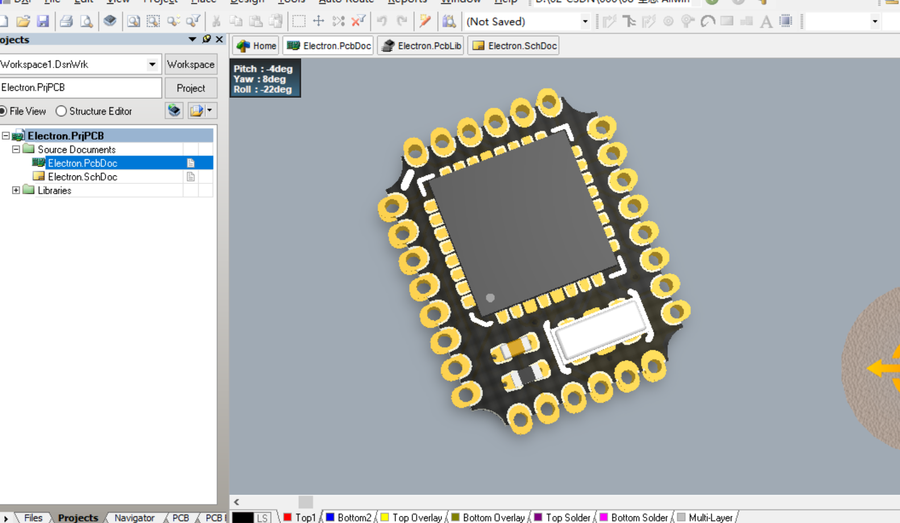Paste from clipboard
The height and width of the screenshot is (523, 900).
(256, 22)
